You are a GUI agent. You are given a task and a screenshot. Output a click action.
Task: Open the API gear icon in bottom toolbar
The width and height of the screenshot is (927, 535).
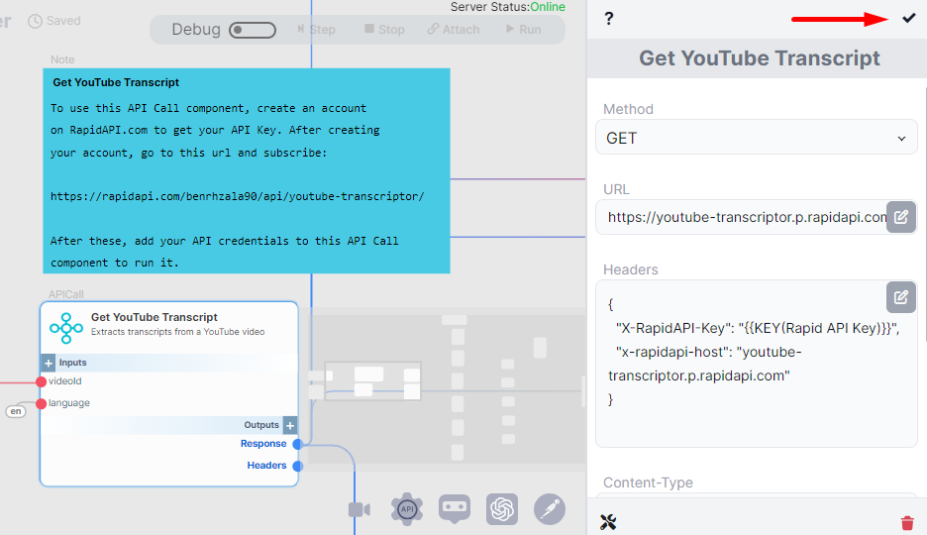pos(407,509)
